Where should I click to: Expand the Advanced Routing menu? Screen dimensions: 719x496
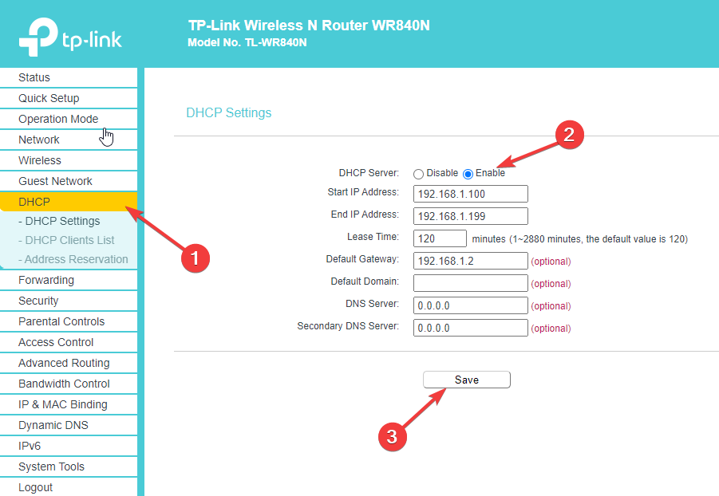[69, 363]
